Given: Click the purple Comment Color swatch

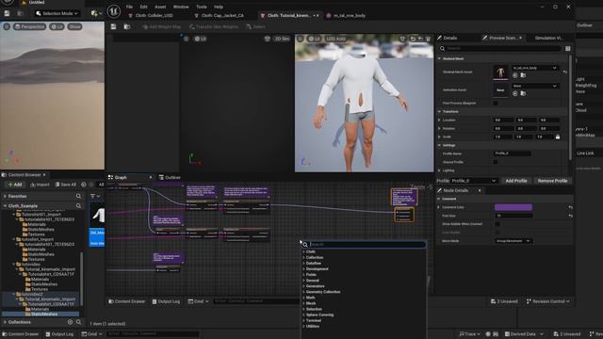Looking at the screenshot, I should click(x=513, y=207).
